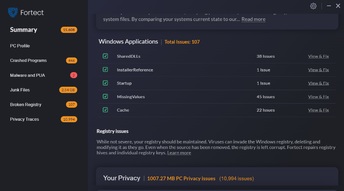Image resolution: width=344 pixels, height=191 pixels.
Task: Click the Windows Applications heading
Action: coord(128,42)
